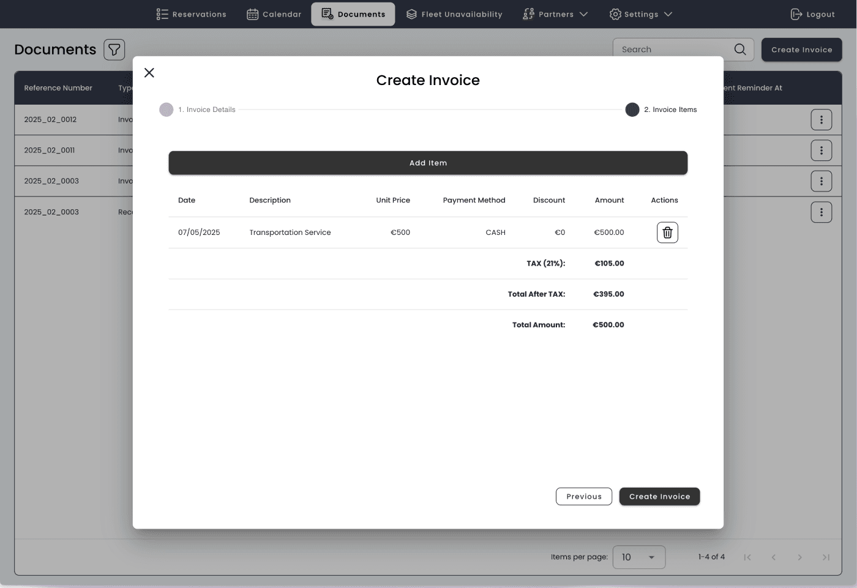Select step 2 Invoice Items indicator

(x=632, y=110)
